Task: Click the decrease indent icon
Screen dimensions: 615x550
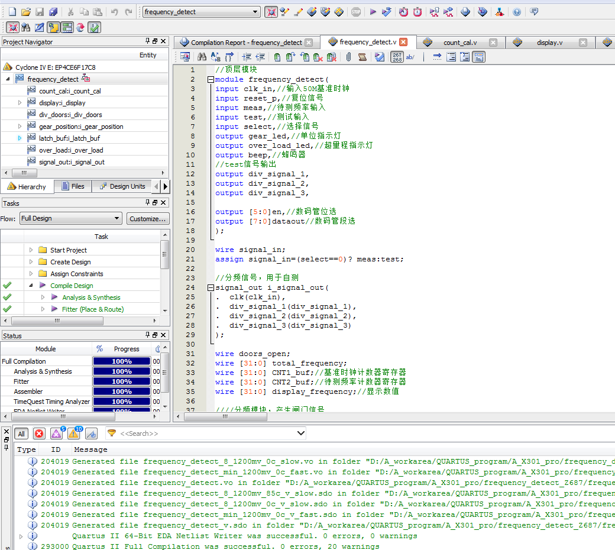Action: click(x=260, y=57)
